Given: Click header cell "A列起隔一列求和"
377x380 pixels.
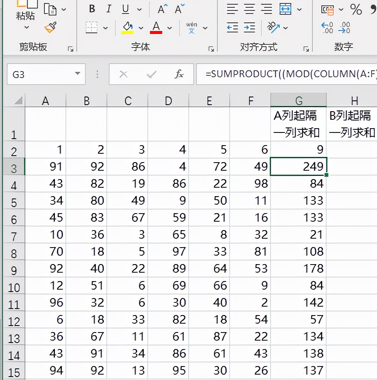Looking at the screenshot, I should [299, 124].
